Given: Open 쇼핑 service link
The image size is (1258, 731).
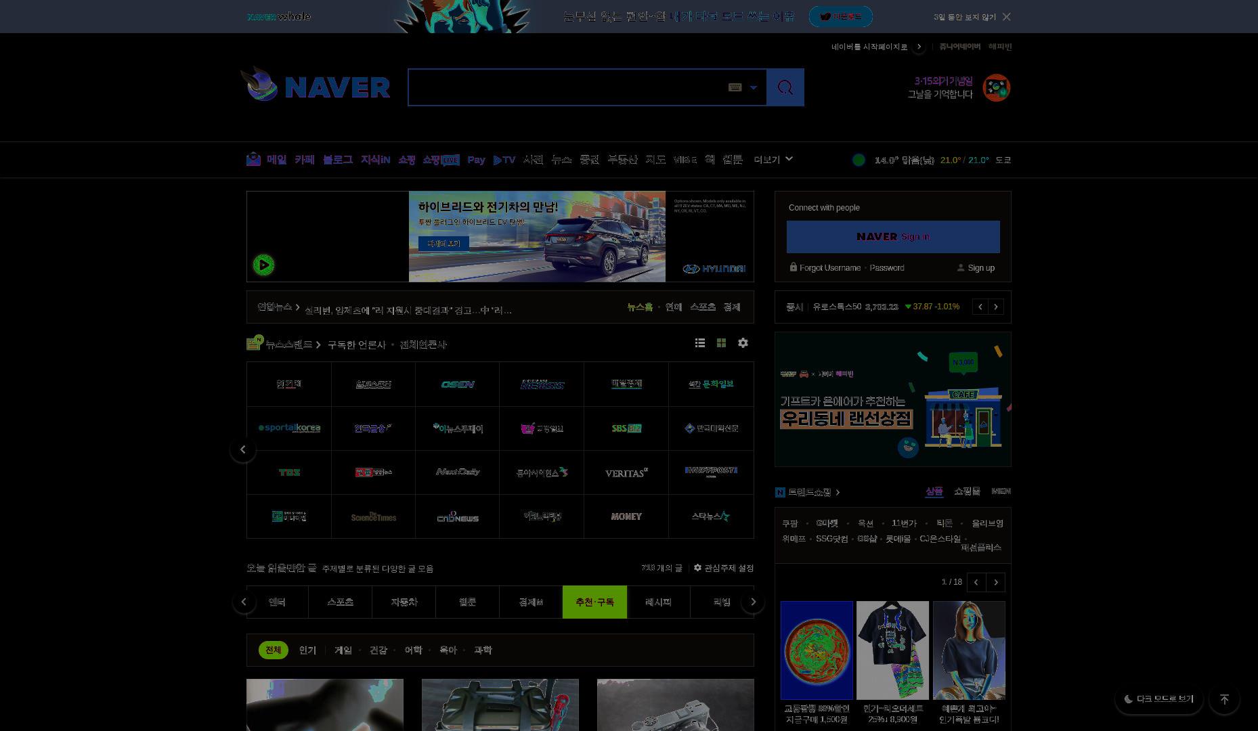Looking at the screenshot, I should pyautogui.click(x=406, y=160).
